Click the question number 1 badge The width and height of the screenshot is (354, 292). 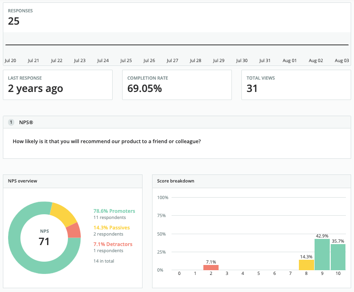tap(11, 122)
